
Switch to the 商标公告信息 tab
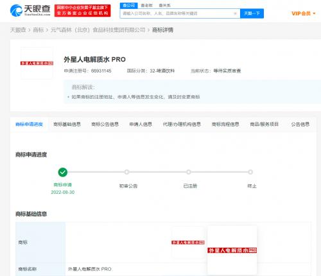click(105, 125)
